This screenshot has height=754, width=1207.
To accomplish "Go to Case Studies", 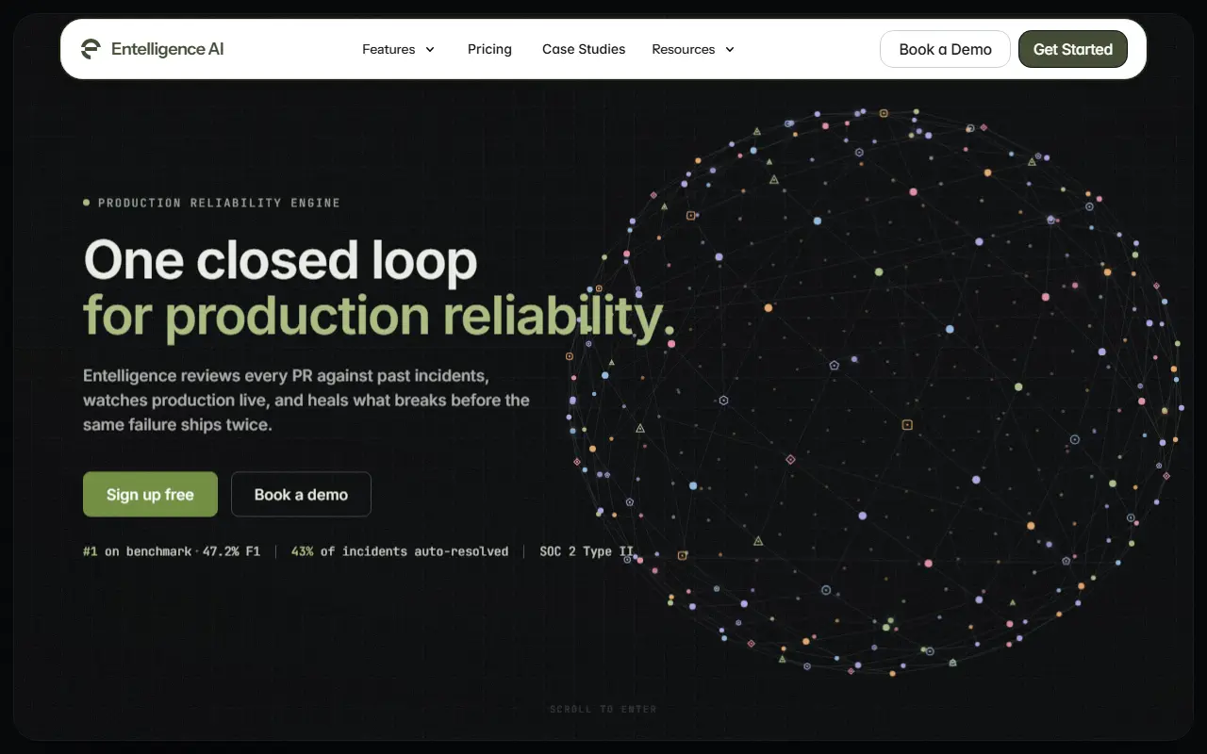I will [584, 49].
